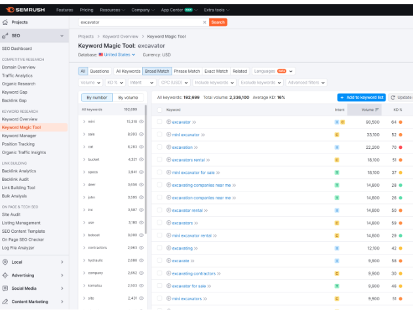The height and width of the screenshot is (318, 413).
Task: Click the Social Media icon in sidebar
Action: coord(5,288)
